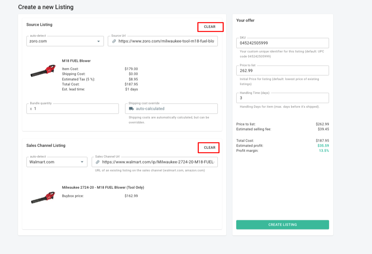Select the Shipping cost override field
Screen dimensions: 372x254
tap(174, 109)
